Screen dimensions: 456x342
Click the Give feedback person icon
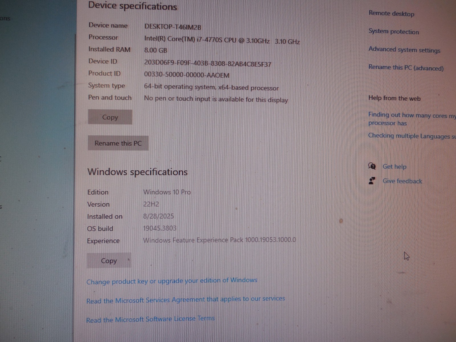tap(372, 181)
